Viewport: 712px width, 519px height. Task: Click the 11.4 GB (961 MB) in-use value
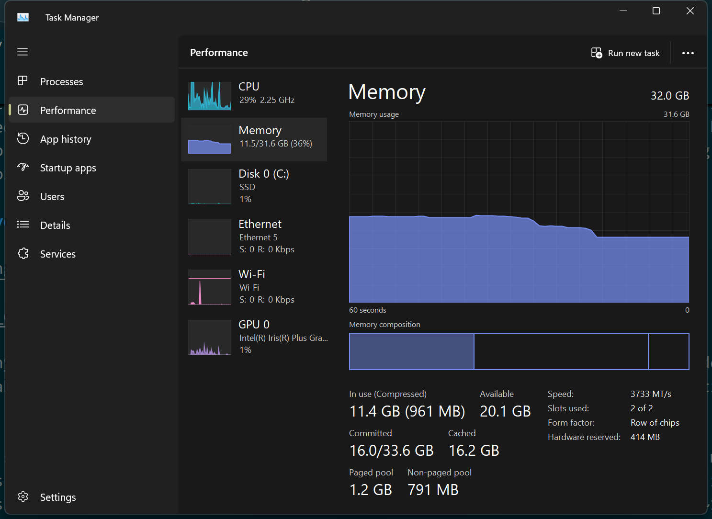[x=407, y=411]
